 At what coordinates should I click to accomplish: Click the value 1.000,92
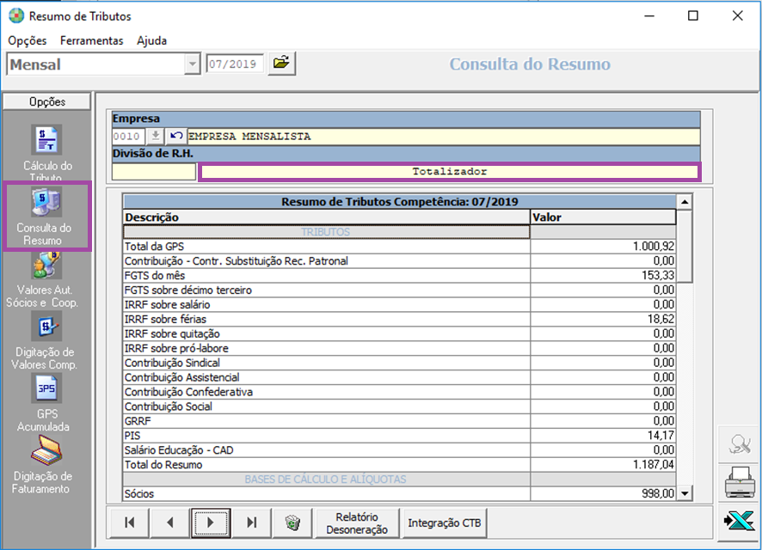653,247
